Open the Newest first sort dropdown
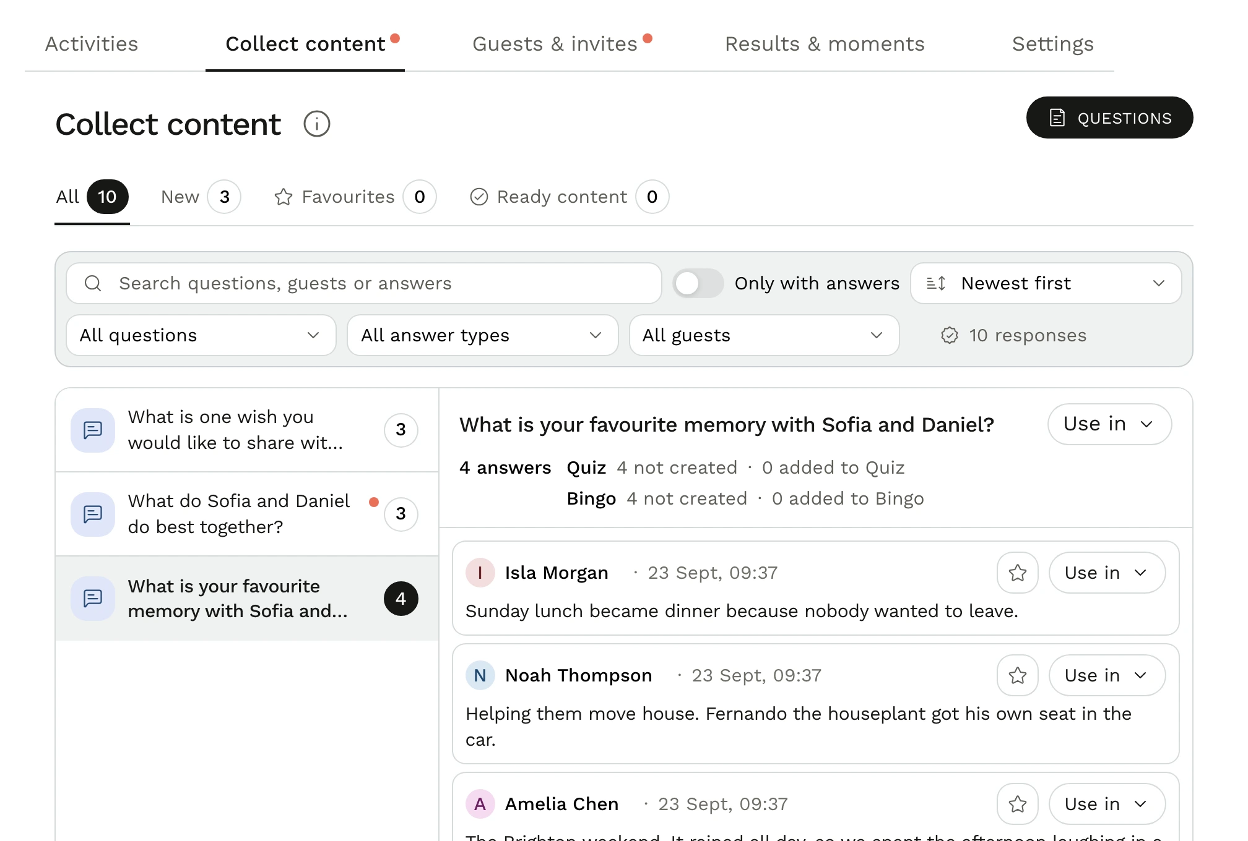Screen dimensions: 1248x841 tap(1046, 283)
